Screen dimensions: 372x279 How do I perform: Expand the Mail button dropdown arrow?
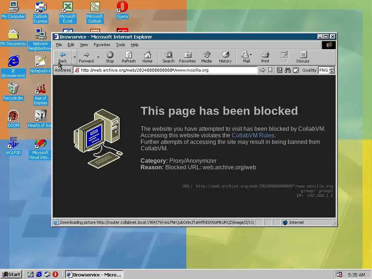tap(251, 54)
